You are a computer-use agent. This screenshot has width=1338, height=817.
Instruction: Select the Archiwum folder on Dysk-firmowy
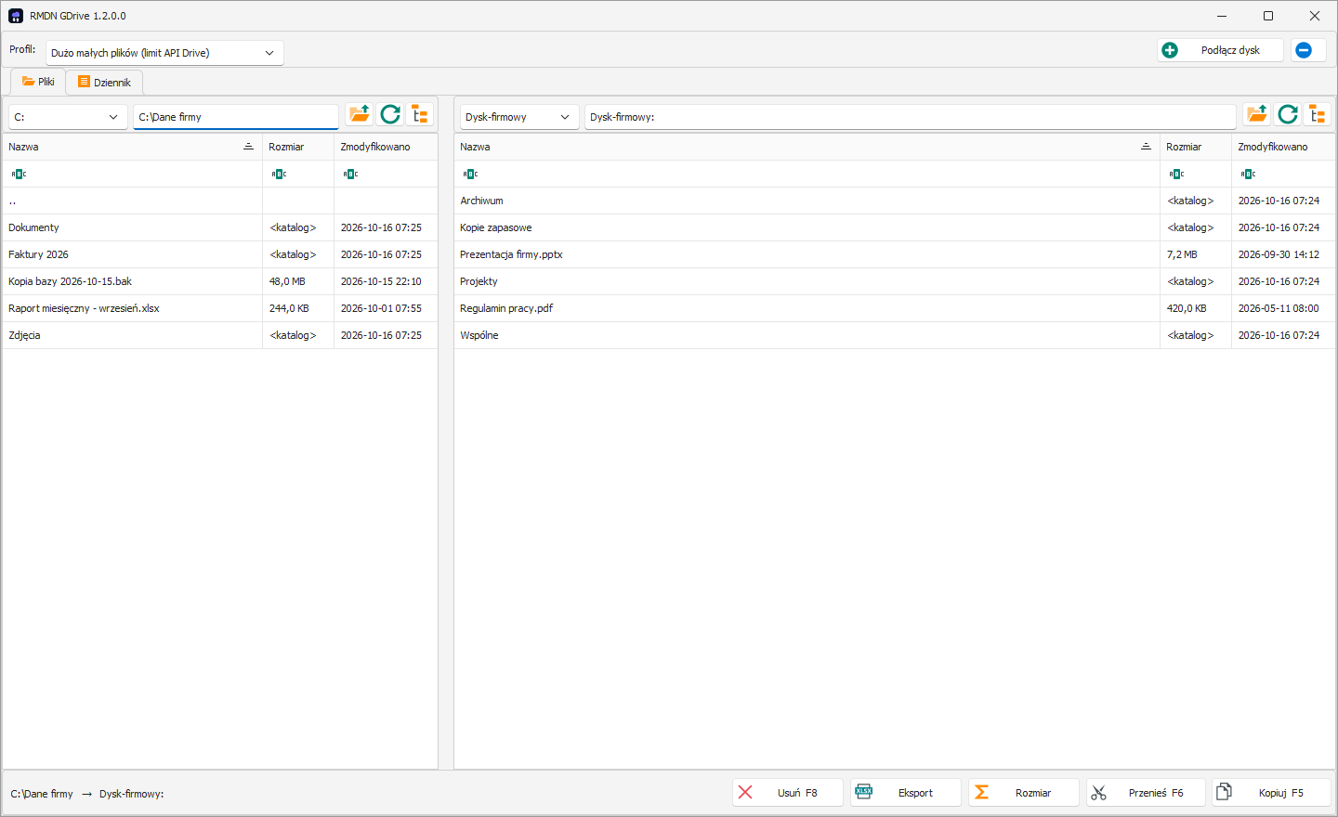(x=894, y=201)
